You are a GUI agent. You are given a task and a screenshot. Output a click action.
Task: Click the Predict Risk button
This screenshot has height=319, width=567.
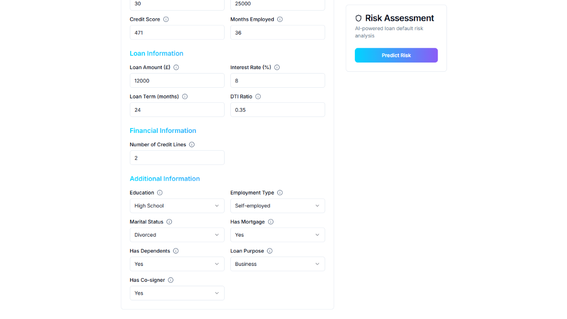click(x=396, y=55)
